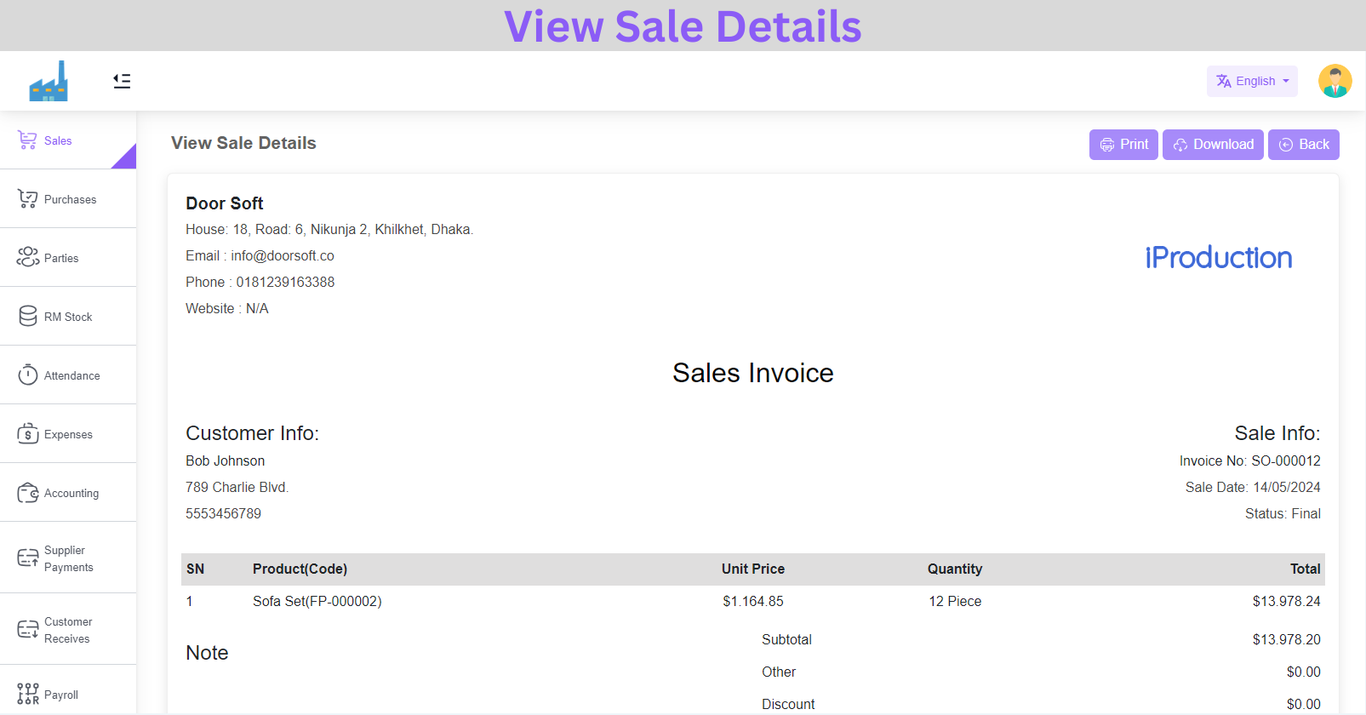
Task: Click Subtotal value $13.978.20
Action: pyautogui.click(x=1287, y=639)
